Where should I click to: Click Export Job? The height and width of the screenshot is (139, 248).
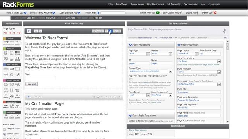(x=192, y=13)
